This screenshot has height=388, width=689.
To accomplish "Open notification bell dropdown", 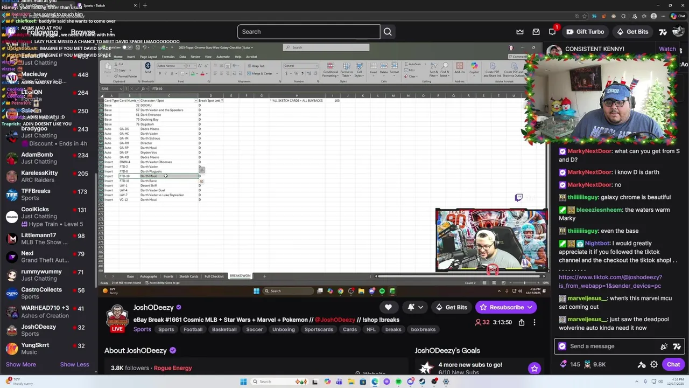I will [x=415, y=307].
